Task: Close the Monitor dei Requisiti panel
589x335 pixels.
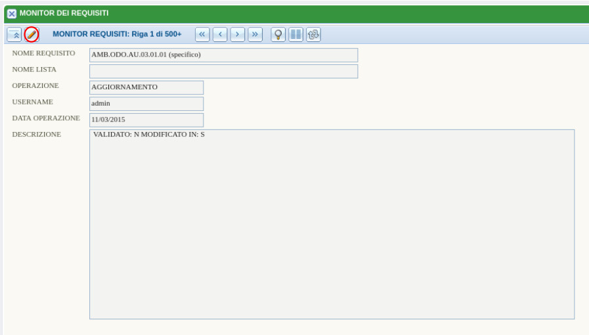Action: click(12, 14)
